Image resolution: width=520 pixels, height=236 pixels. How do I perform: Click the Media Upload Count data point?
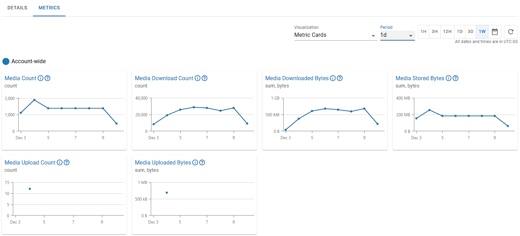(x=30, y=189)
